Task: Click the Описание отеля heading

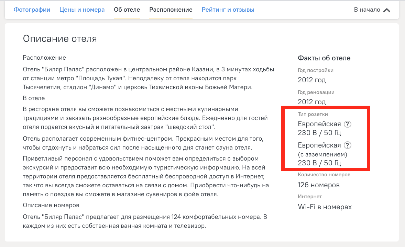Action: (60, 38)
